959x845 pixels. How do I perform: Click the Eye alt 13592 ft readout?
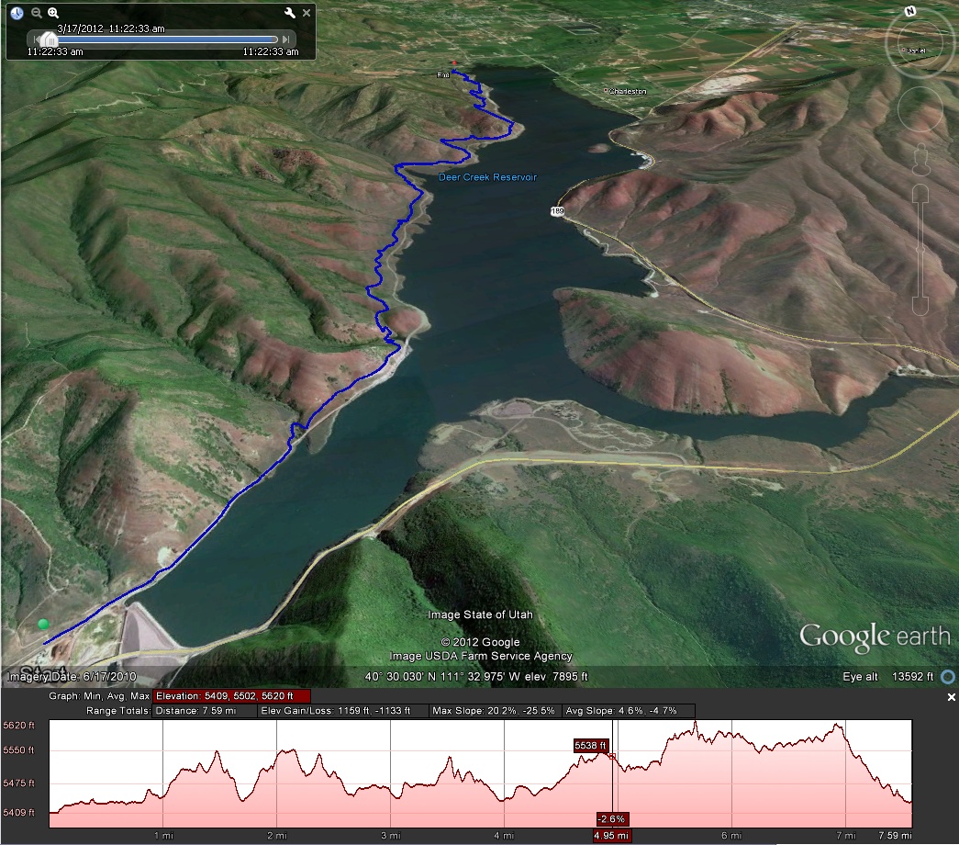click(x=888, y=677)
